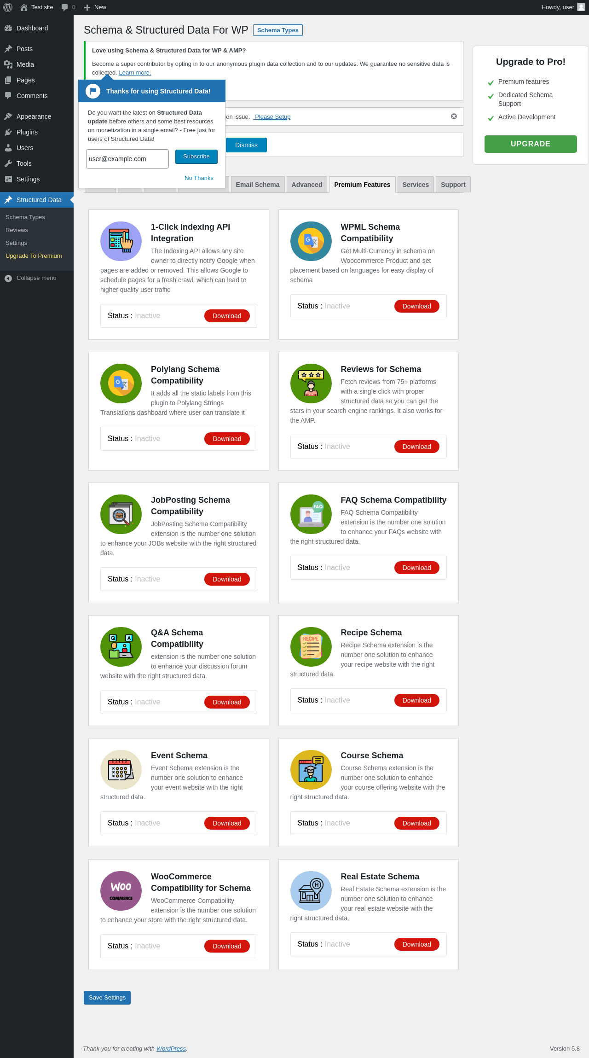Click the plus New content icon
Image resolution: width=589 pixels, height=1058 pixels.
click(87, 7)
